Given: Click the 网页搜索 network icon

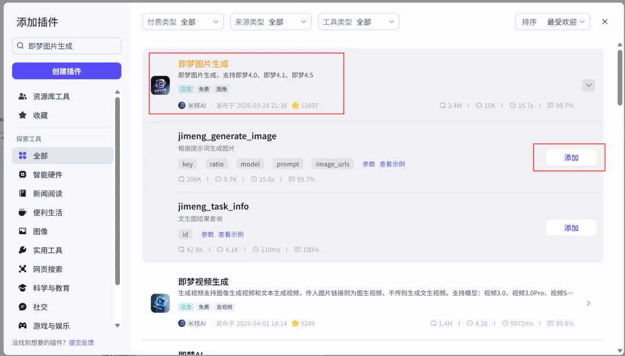Looking at the screenshot, I should click(x=23, y=269).
